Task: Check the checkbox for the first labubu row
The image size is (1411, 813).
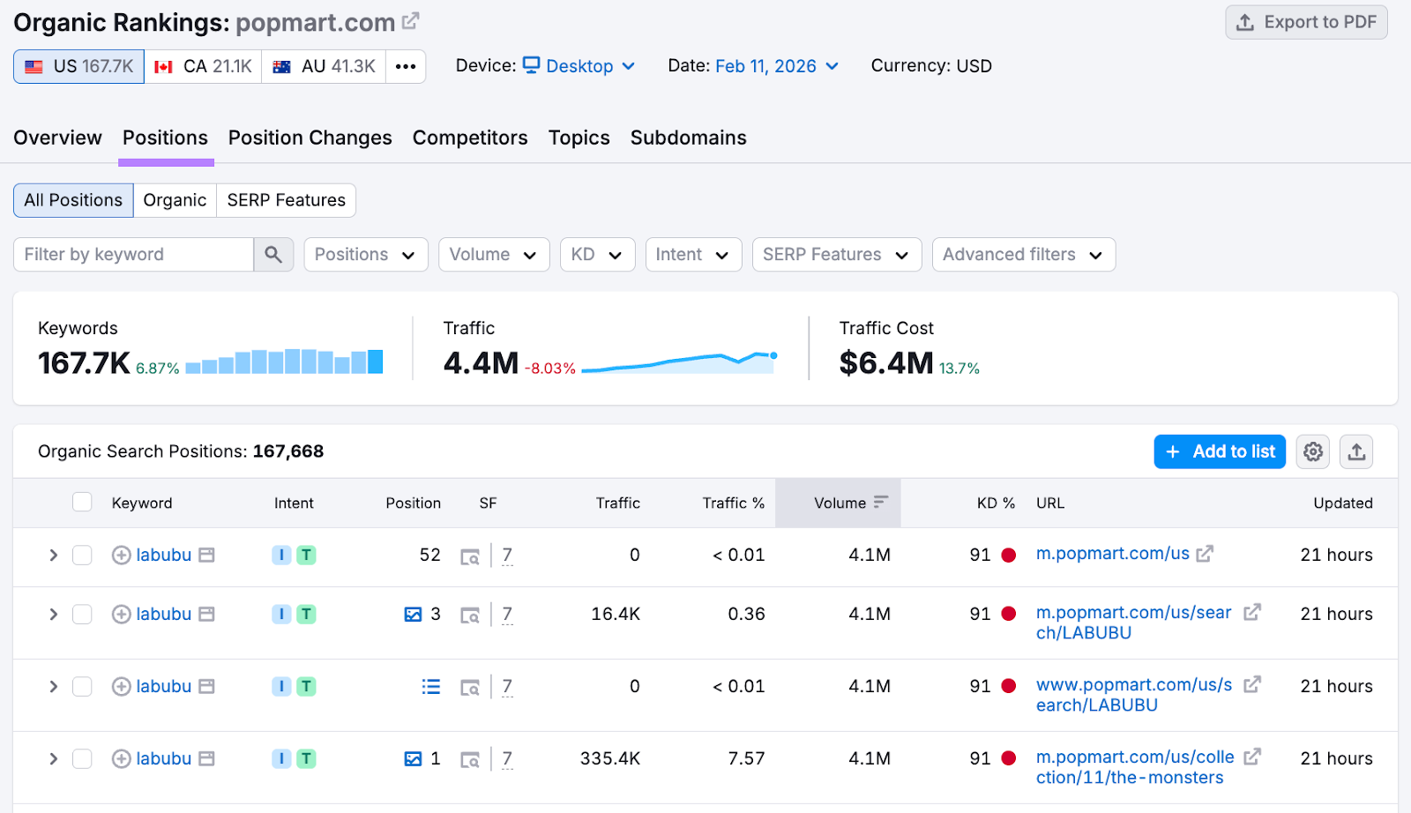Action: pyautogui.click(x=81, y=555)
